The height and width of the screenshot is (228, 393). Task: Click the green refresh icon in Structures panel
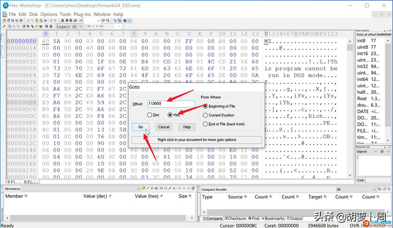193,188
